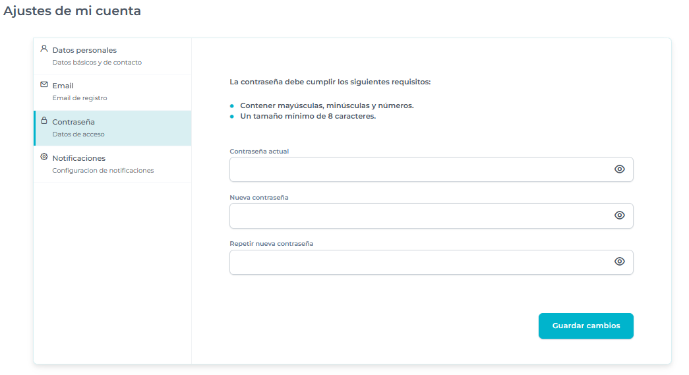Select the Repetir nueva contraseña input
This screenshot has height=375, width=689.
[x=419, y=262]
